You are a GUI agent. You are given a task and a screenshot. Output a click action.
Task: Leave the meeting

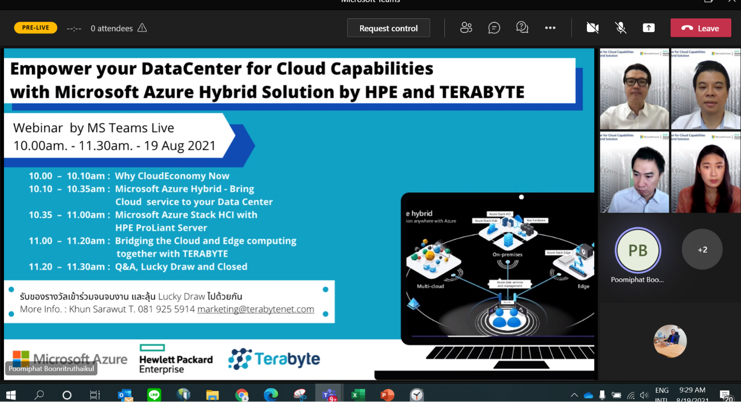tap(701, 28)
